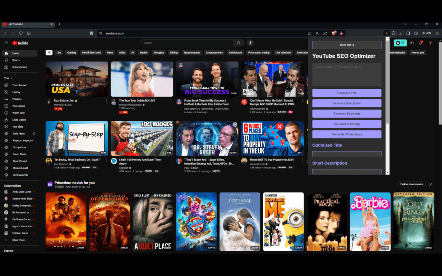
Task: Toggle the Brave VPN button
Action: [x=427, y=33]
